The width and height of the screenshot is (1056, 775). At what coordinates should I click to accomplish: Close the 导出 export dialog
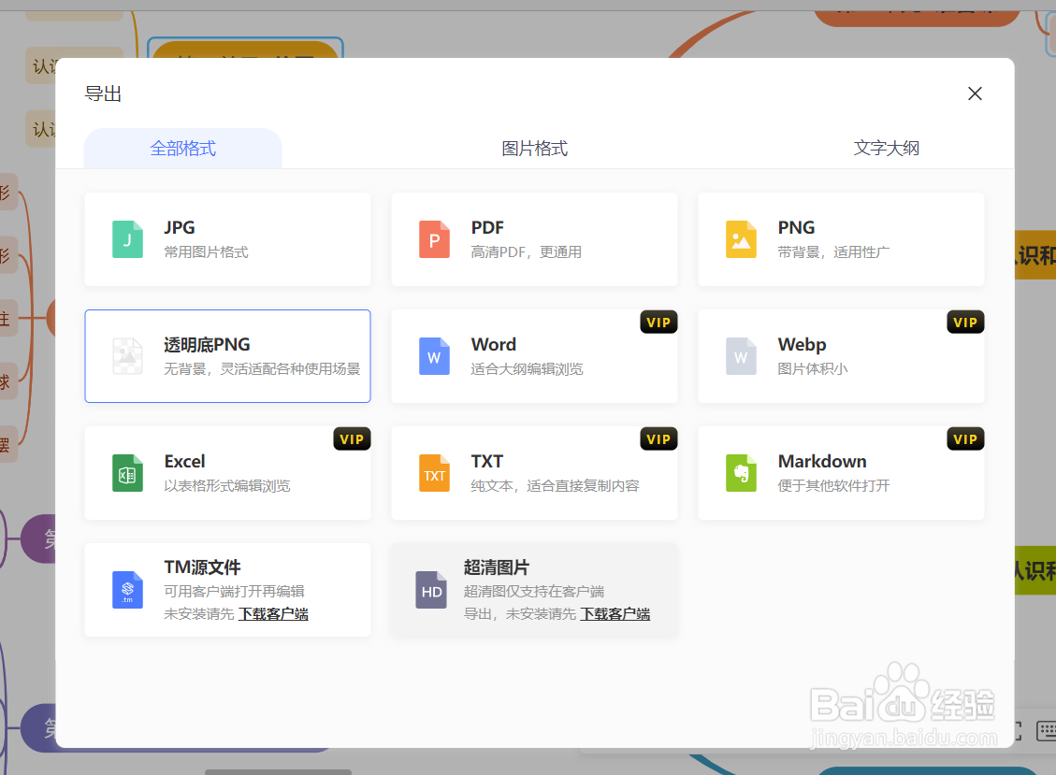coord(975,93)
